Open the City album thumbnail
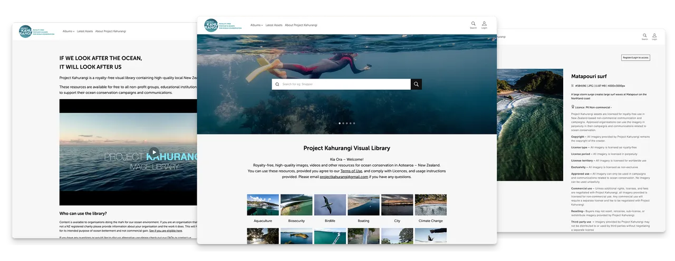The image size is (675, 261). [397, 205]
